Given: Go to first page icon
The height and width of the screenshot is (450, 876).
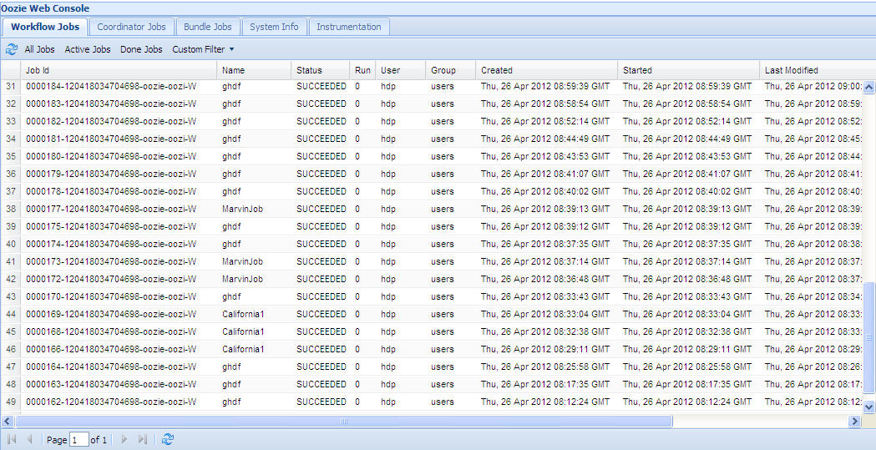Looking at the screenshot, I should [12, 439].
